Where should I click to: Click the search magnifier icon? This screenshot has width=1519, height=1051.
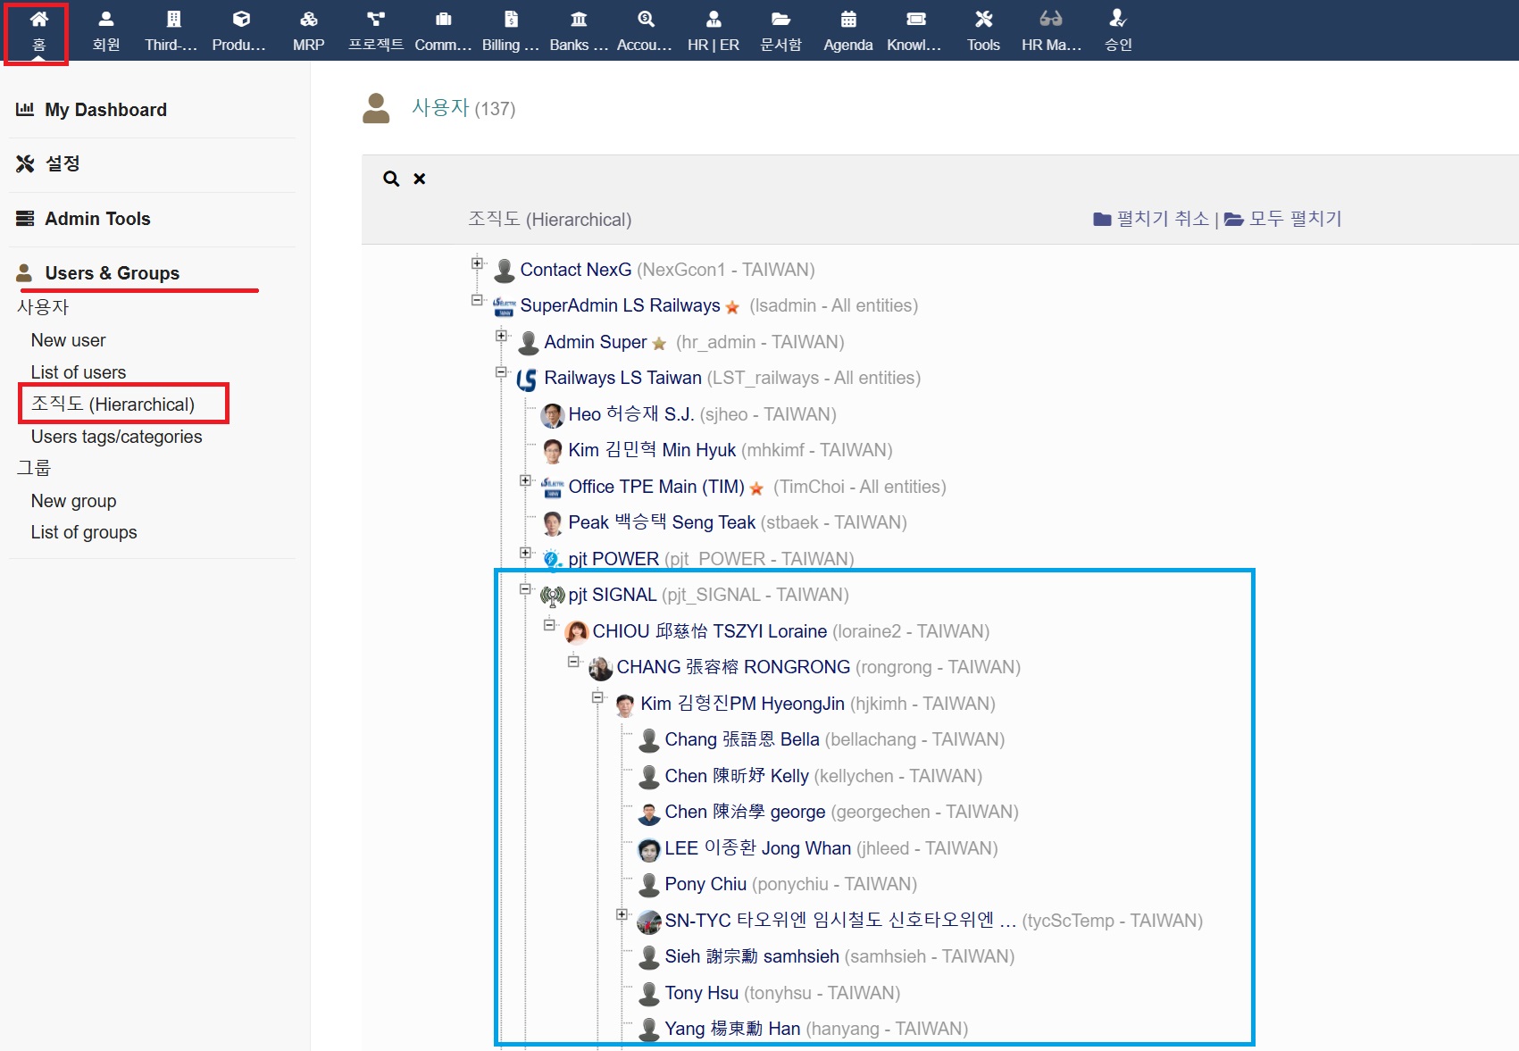(x=391, y=179)
